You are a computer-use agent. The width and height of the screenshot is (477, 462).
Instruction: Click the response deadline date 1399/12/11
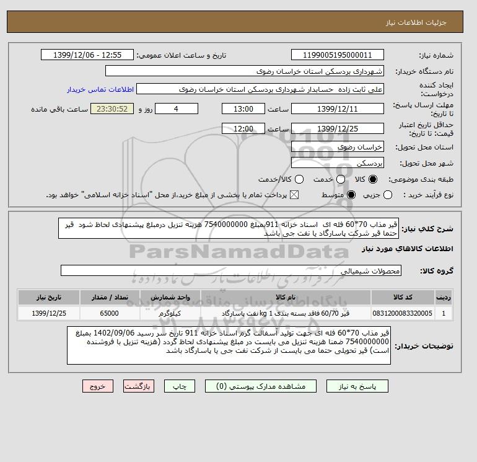coord(338,109)
